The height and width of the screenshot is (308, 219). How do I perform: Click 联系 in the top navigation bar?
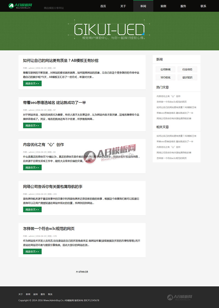click(x=203, y=6)
